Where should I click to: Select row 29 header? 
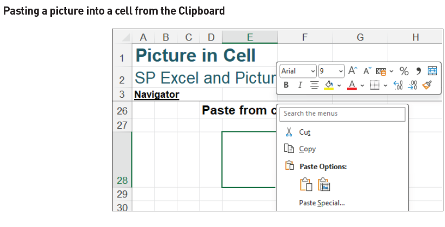tap(122, 194)
